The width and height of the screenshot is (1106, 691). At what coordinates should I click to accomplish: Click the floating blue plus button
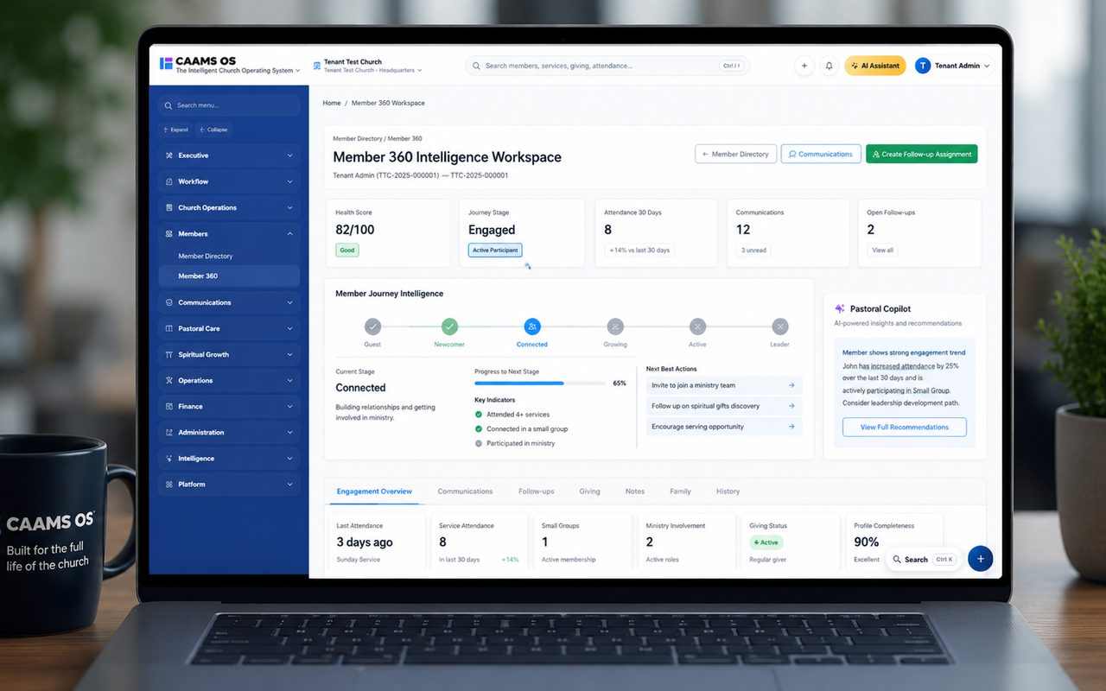tap(980, 559)
